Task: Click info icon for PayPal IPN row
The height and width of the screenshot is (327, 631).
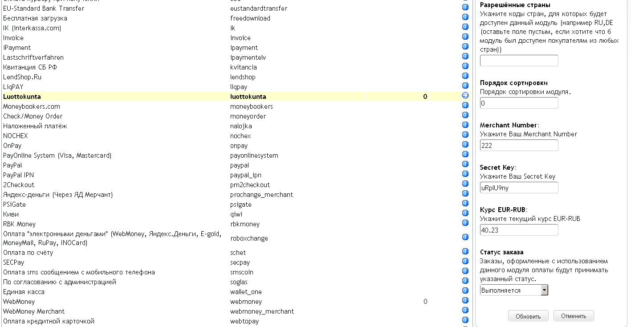Action: tap(465, 174)
